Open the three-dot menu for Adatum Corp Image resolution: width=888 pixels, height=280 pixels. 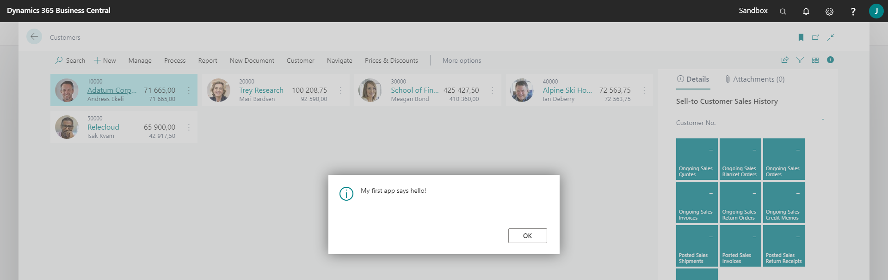click(189, 90)
